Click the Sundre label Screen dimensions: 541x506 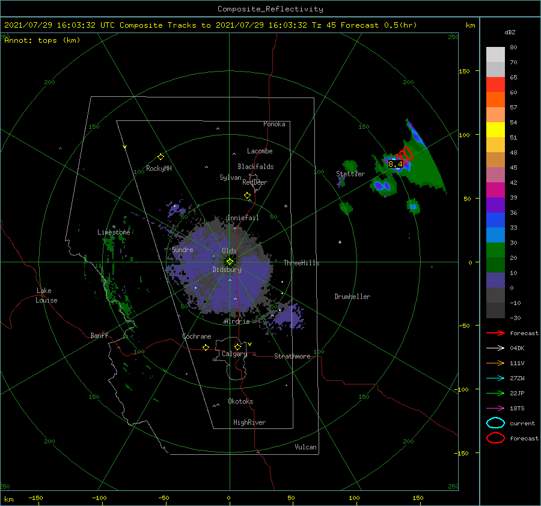(182, 250)
